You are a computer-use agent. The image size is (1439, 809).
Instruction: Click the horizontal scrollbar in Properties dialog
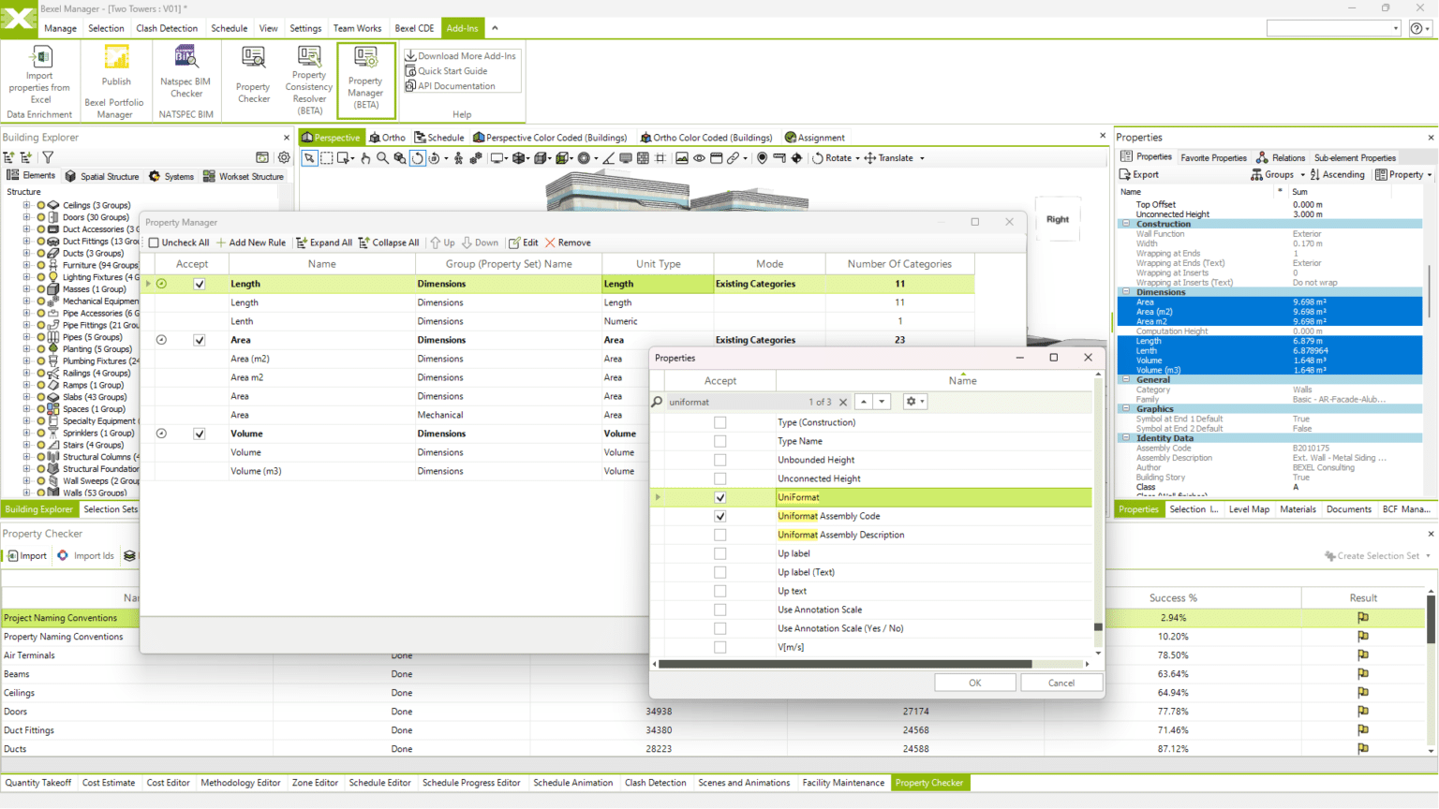[845, 664]
